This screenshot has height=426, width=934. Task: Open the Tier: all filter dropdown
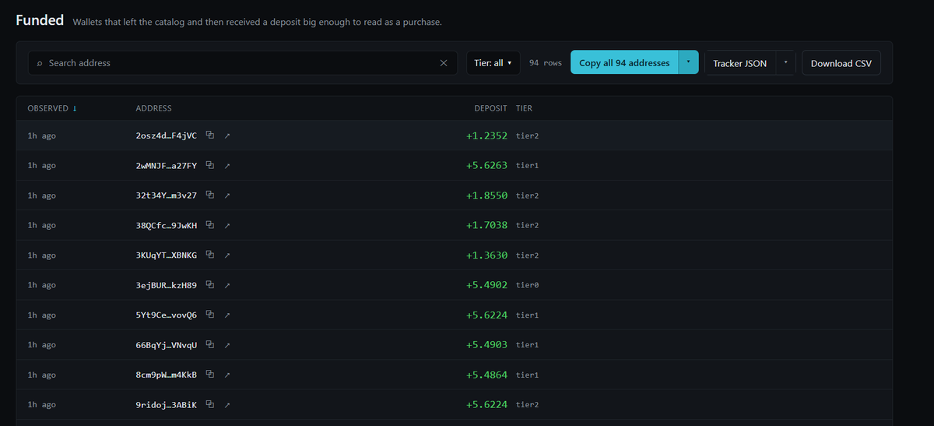493,63
